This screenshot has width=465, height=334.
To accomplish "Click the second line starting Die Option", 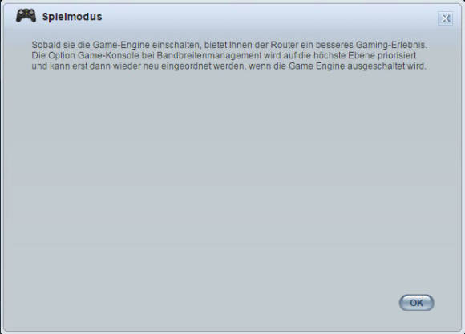I will tap(224, 56).
